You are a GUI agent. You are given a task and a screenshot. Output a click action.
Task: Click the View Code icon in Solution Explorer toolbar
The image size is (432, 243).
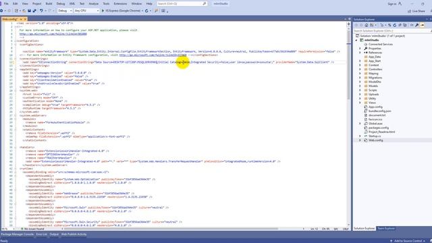pyautogui.click(x=412, y=25)
